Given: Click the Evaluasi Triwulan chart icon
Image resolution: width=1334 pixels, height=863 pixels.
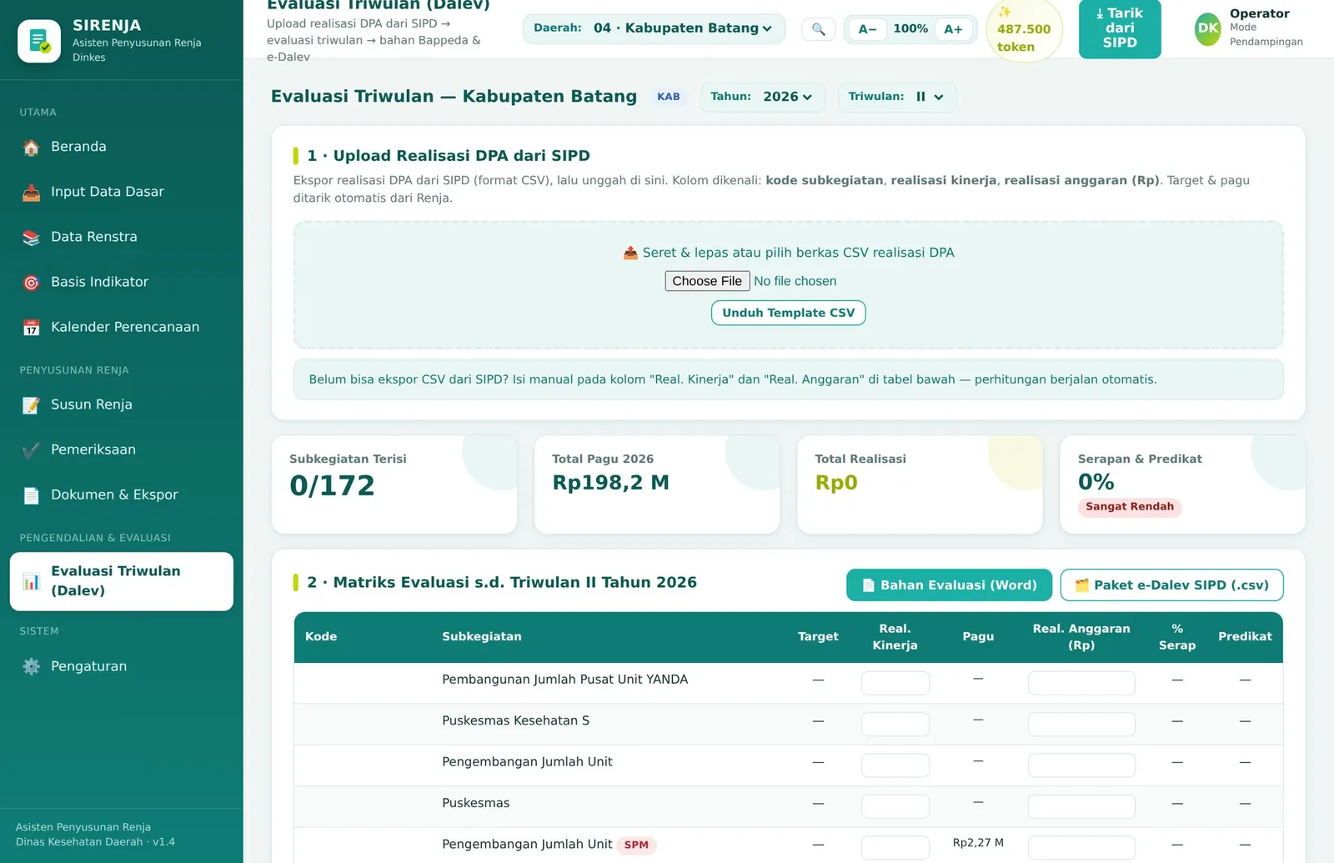Looking at the screenshot, I should 31,581.
